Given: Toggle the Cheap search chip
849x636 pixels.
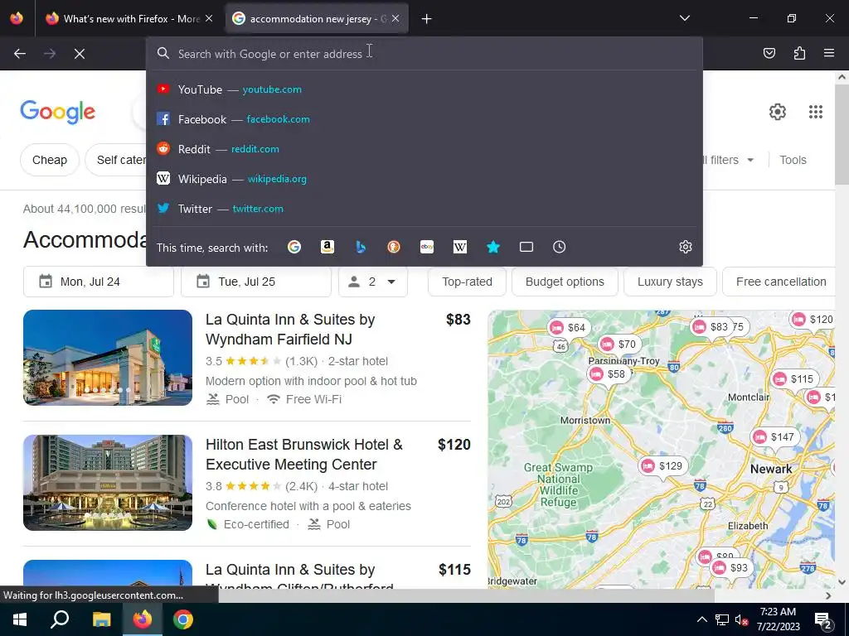Looking at the screenshot, I should click(x=50, y=160).
